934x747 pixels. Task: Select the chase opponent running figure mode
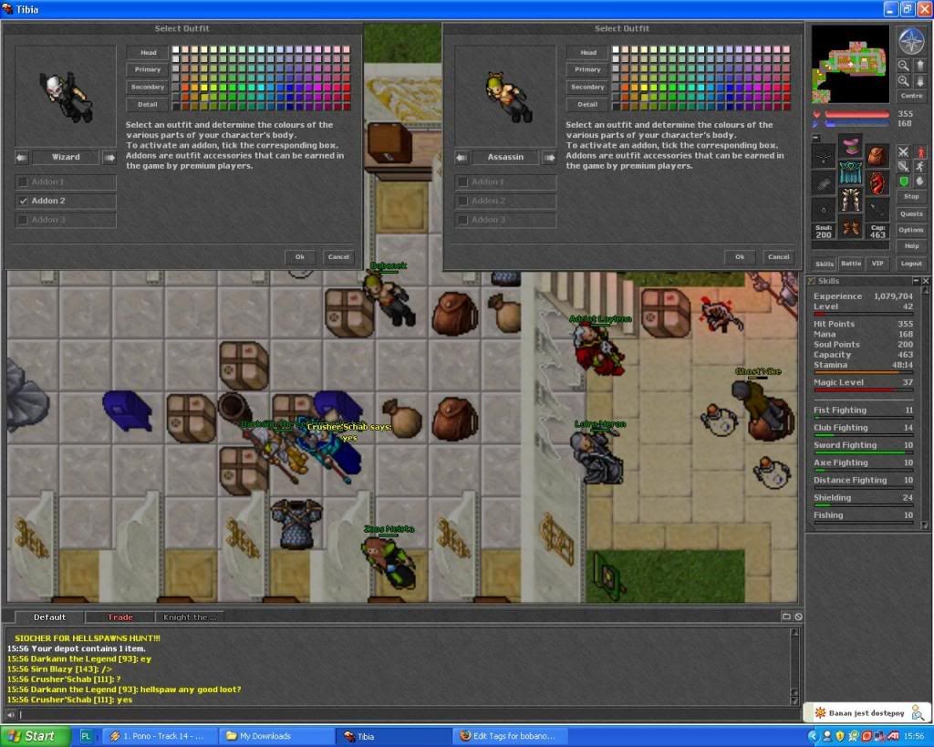point(921,166)
